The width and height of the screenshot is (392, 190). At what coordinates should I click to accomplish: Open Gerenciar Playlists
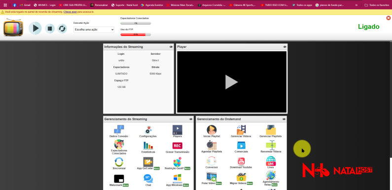271,131
